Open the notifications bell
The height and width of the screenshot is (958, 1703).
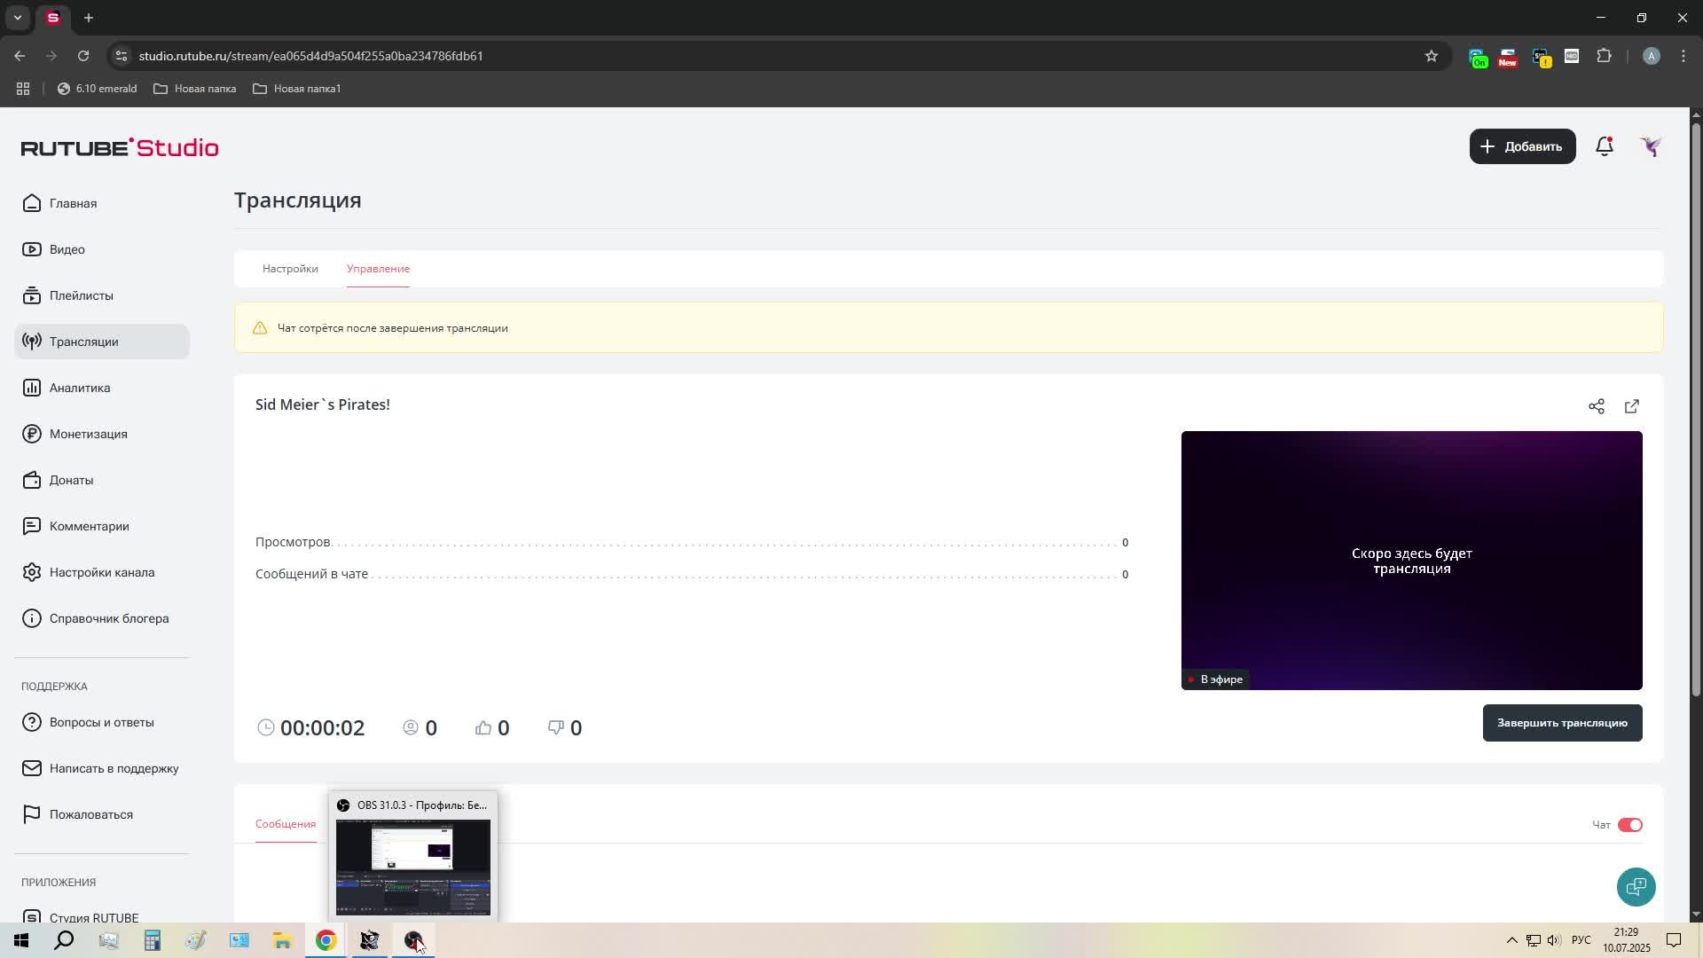(1605, 146)
